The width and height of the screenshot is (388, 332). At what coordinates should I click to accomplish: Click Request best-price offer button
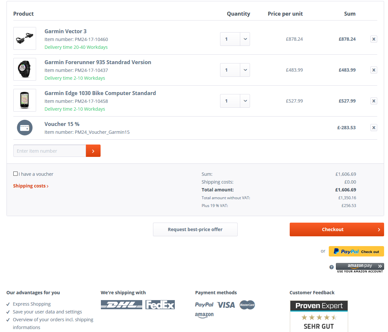point(195,229)
